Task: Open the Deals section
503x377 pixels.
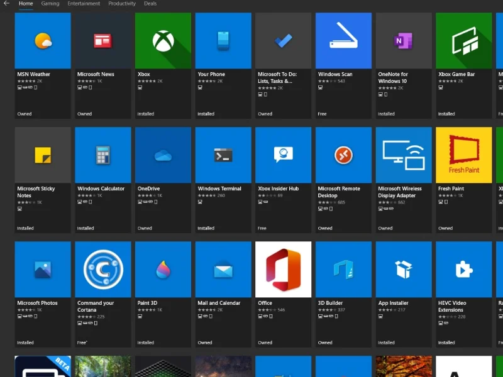Action: (x=150, y=3)
